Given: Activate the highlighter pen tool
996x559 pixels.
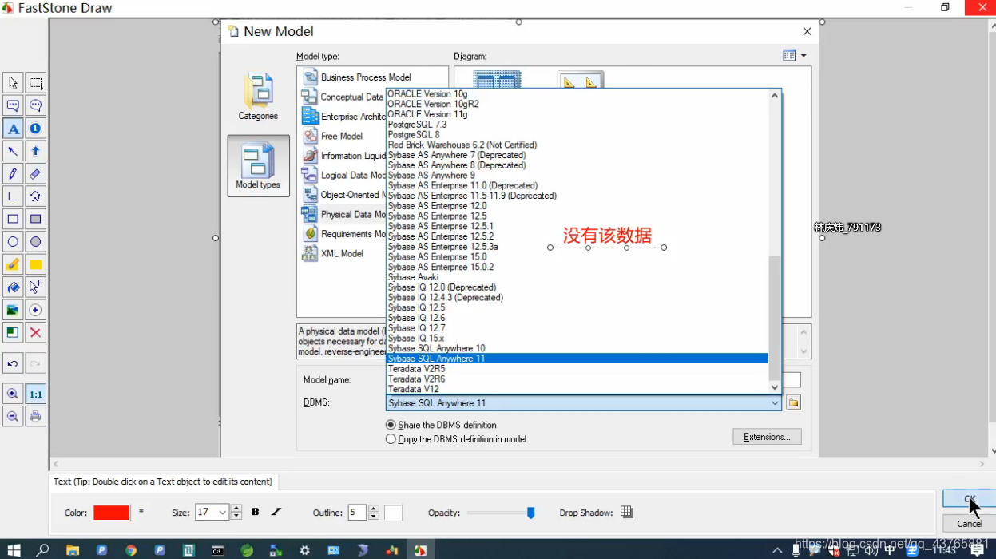Looking at the screenshot, I should 13,264.
